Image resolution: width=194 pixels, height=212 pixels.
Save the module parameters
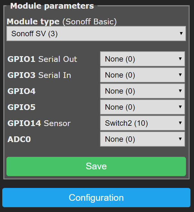pos(96,166)
